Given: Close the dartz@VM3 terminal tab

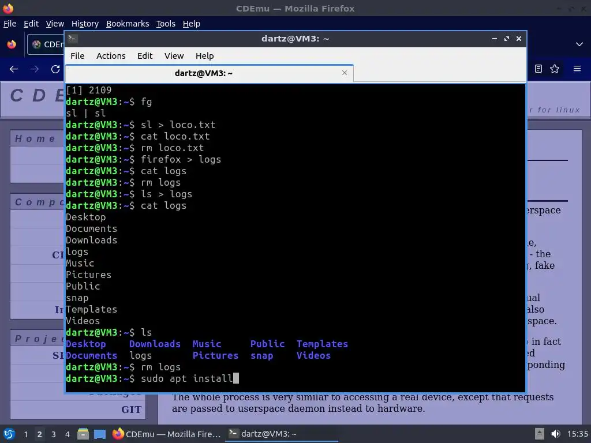Looking at the screenshot, I should pyautogui.click(x=344, y=73).
